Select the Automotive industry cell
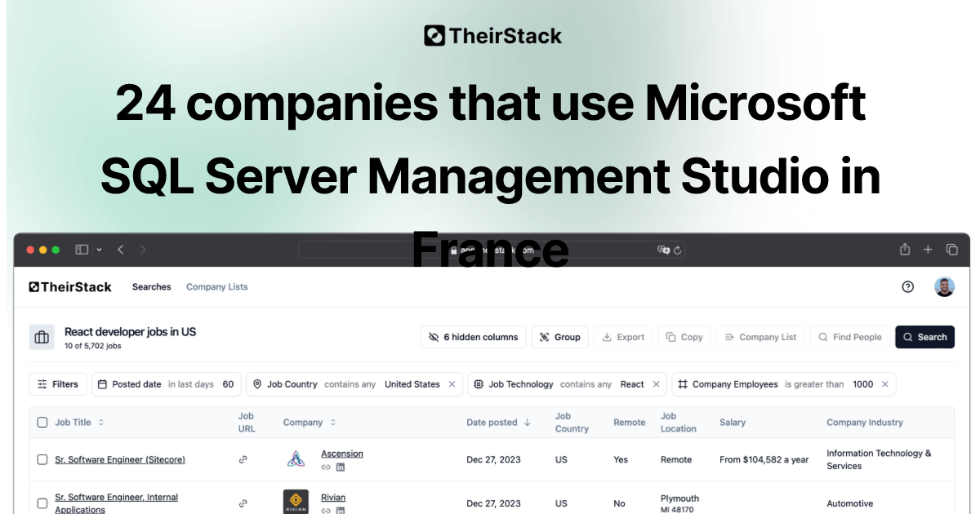Image resolution: width=980 pixels, height=514 pixels. point(849,503)
